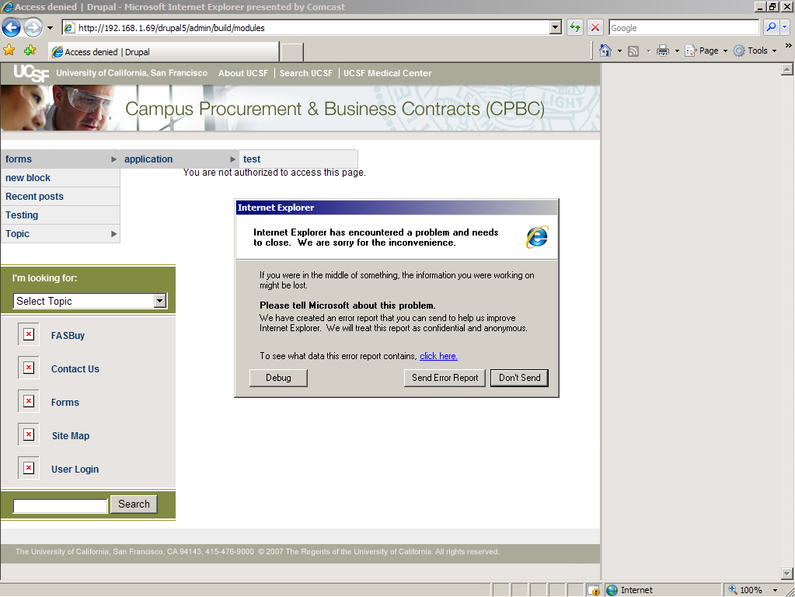Click the Google search box
Image resolution: width=795 pixels, height=597 pixels.
(x=684, y=28)
